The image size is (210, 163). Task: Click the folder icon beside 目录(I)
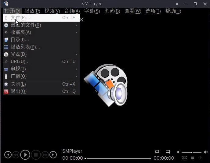tap(6, 40)
